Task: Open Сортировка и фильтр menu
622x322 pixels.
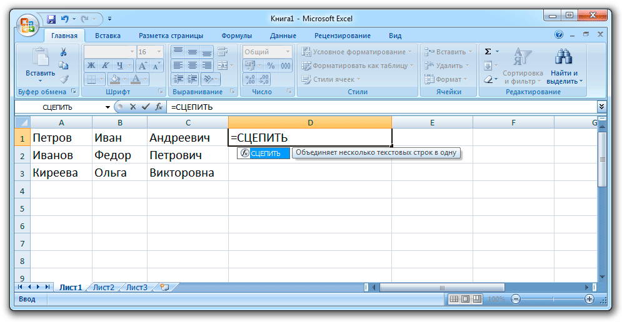Action: 523,66
